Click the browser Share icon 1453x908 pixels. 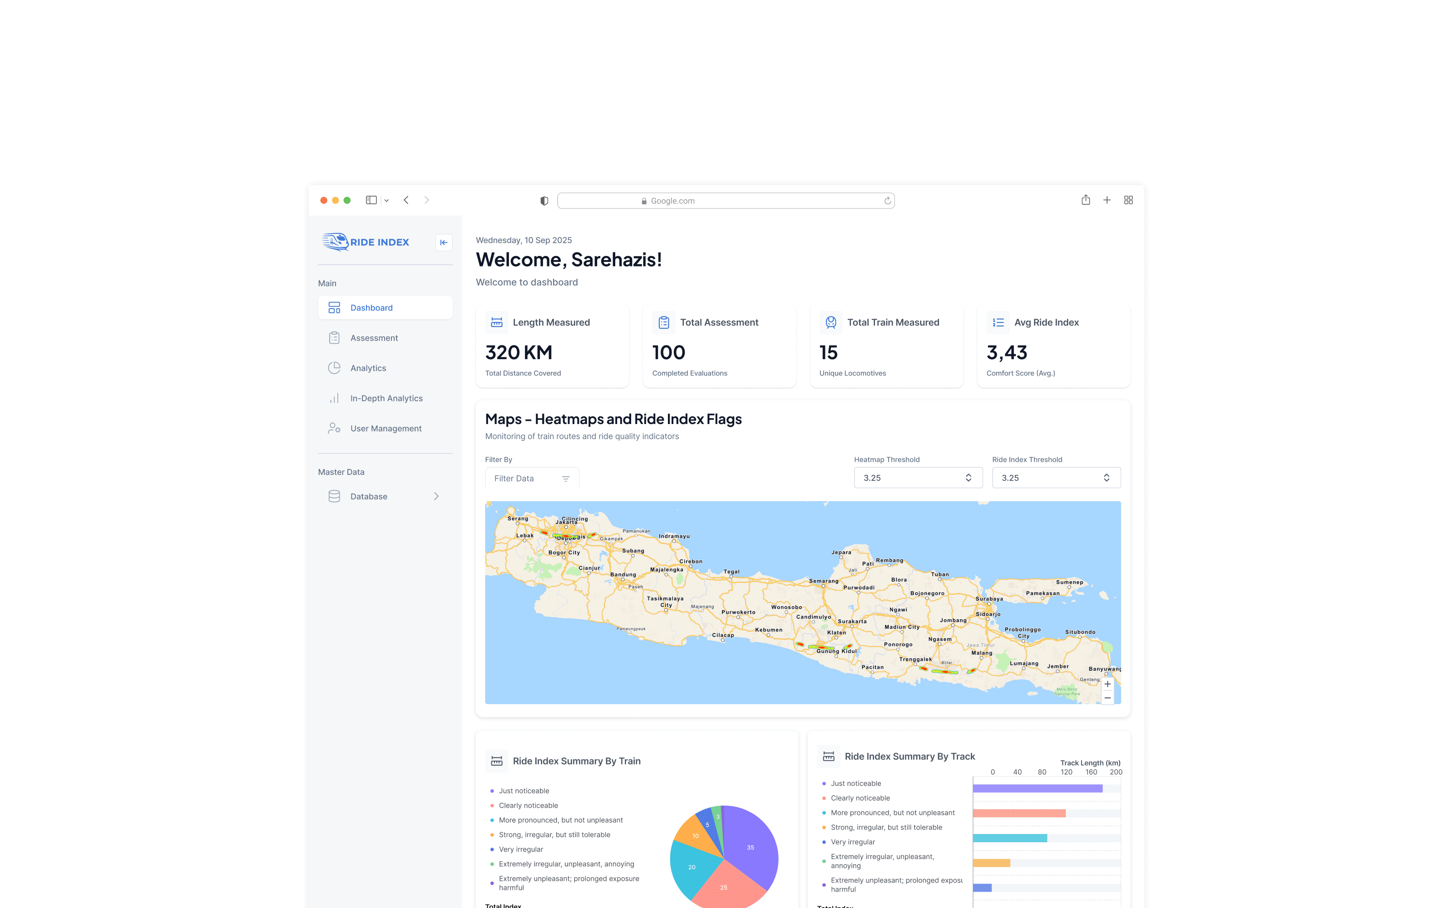(1086, 200)
